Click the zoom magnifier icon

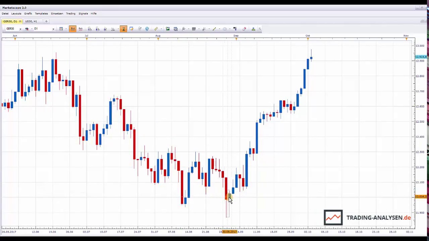tap(113, 29)
